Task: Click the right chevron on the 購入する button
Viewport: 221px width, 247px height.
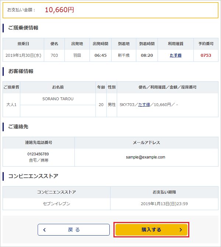Action: point(180,230)
